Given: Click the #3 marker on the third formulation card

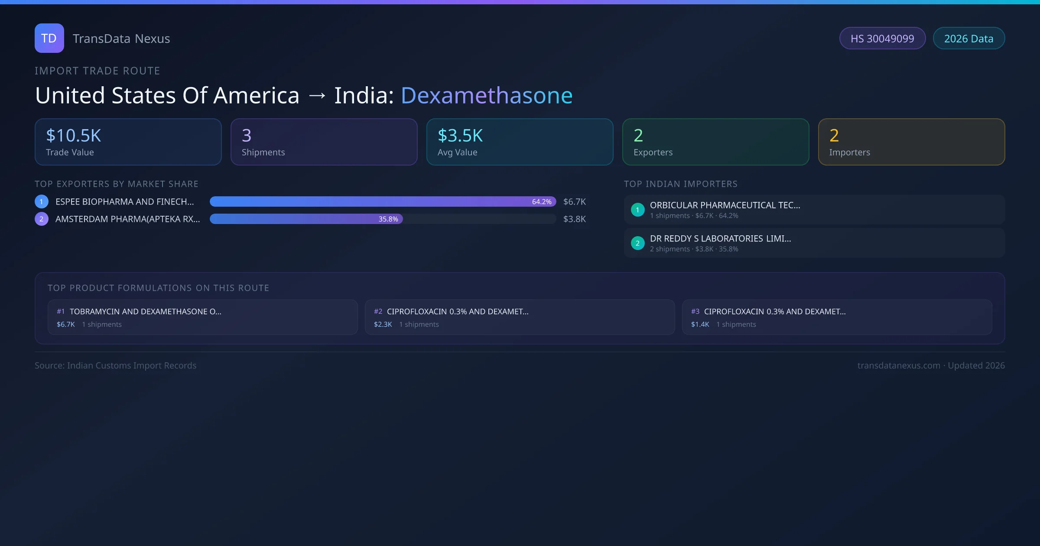Looking at the screenshot, I should (x=695, y=311).
